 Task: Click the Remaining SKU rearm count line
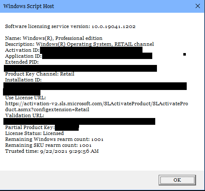click(48, 145)
